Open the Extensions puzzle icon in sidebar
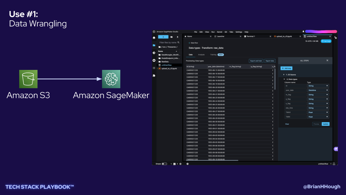 click(154, 76)
